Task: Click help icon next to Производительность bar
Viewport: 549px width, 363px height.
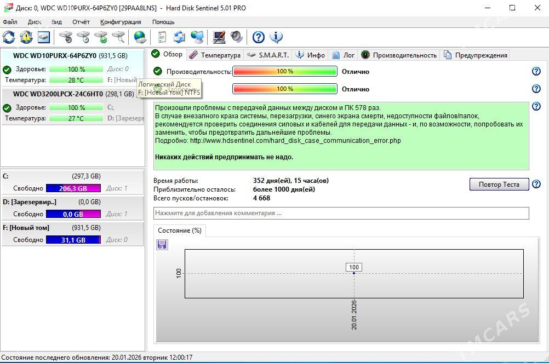Action: [536, 72]
